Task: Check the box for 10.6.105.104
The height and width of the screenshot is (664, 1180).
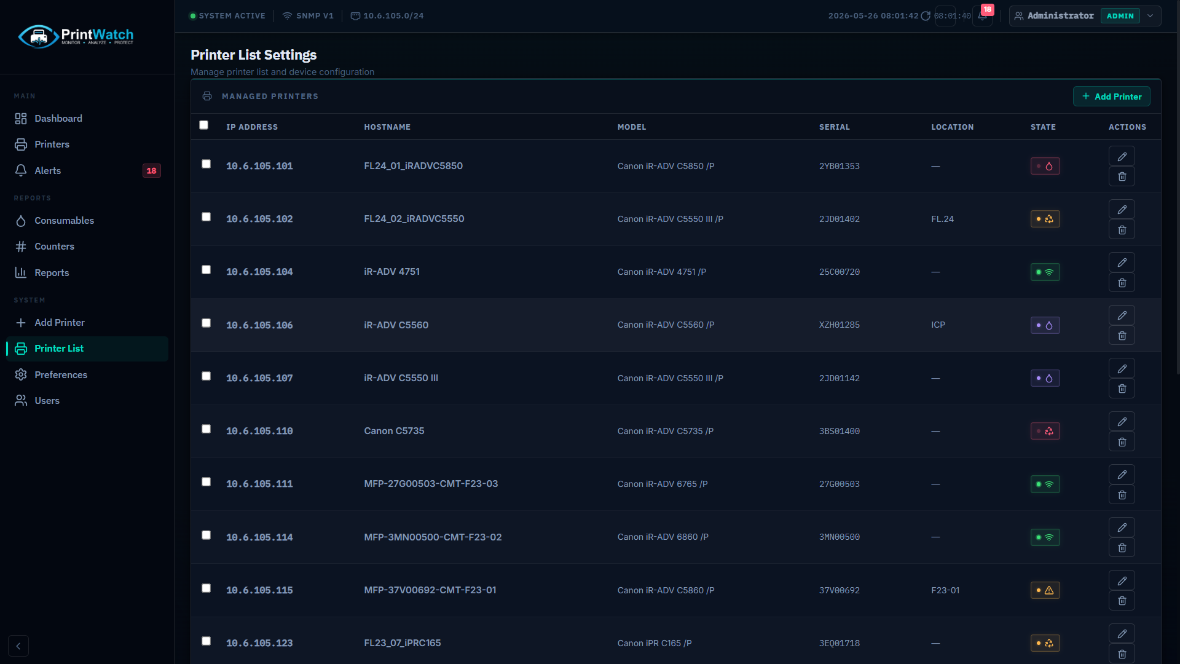Action: click(x=206, y=270)
